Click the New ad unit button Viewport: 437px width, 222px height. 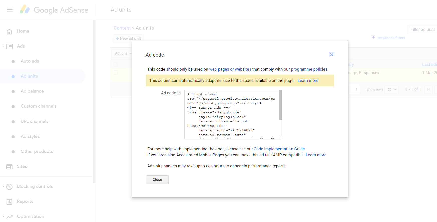128,38
